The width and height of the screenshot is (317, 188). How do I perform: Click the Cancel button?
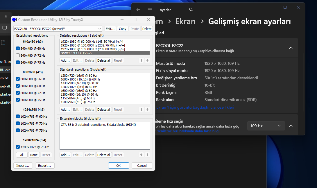point(142,166)
